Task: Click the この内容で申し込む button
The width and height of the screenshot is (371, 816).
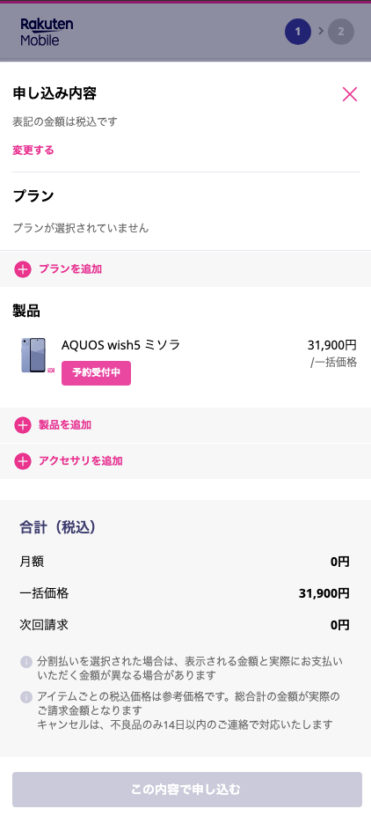Action: point(187,790)
